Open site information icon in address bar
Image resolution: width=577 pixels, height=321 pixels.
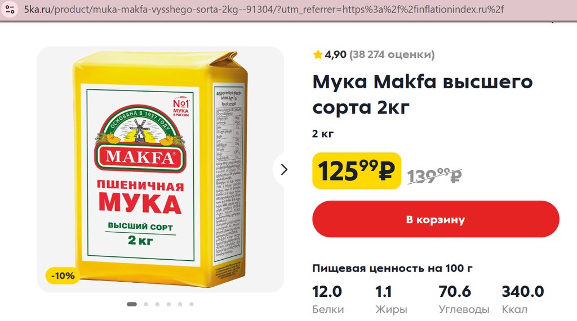(x=10, y=9)
